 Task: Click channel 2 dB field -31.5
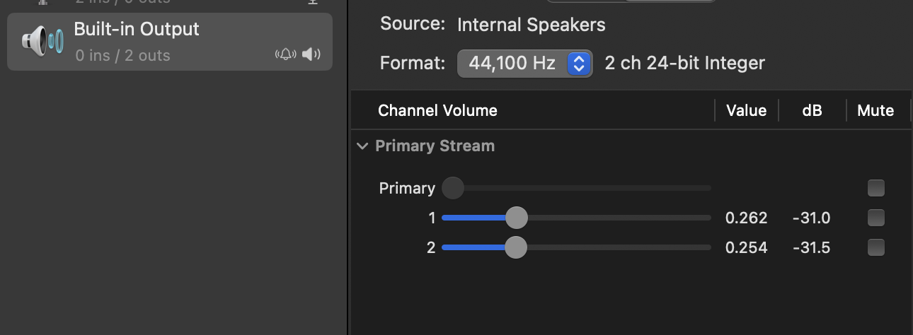click(811, 247)
